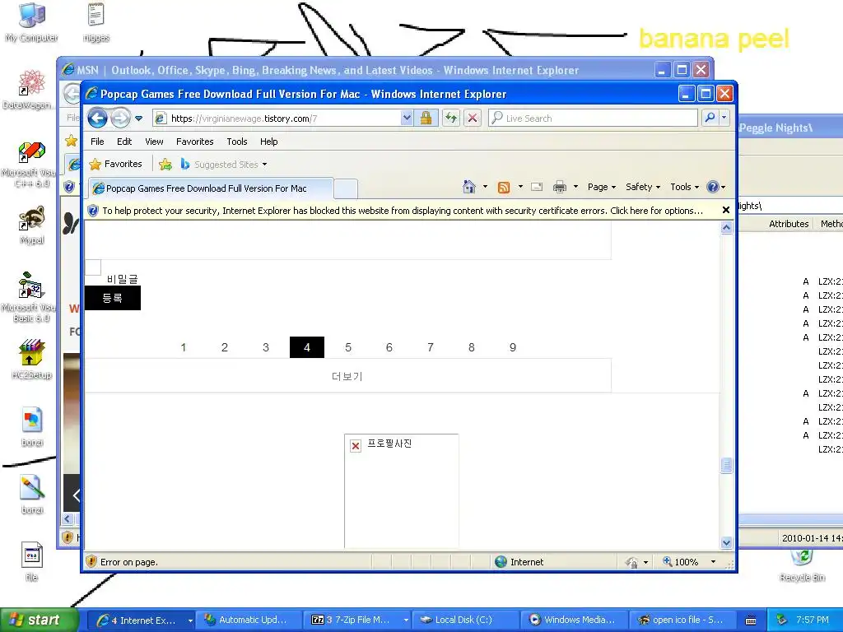This screenshot has height=632, width=843.
Task: Click the Refresh page icon
Action: tap(451, 118)
